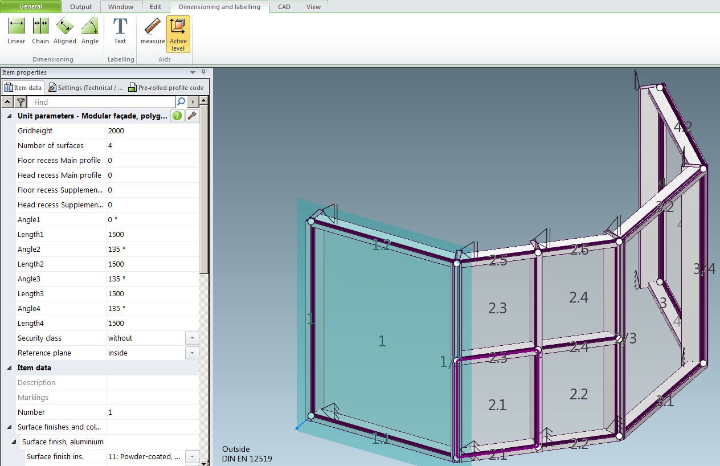
Task: Select the Chain dimensioning tool
Action: (x=40, y=31)
